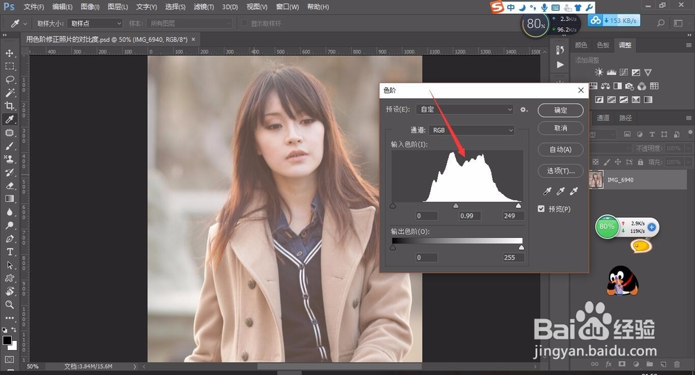This screenshot has width=695, height=375.
Task: Toggle the lock position layer icon
Action: tap(617, 162)
